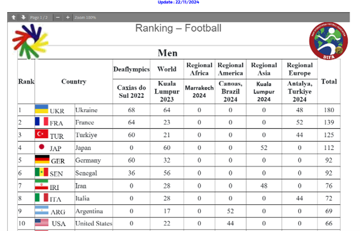Viewport: 360px width, 231px height.
Task: Click the Total column header
Action: coord(329,81)
